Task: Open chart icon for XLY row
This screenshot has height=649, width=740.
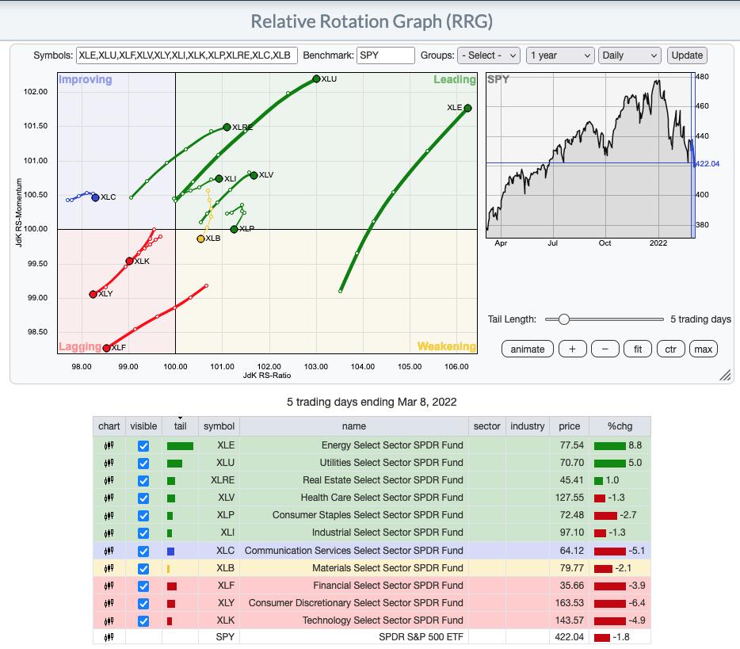Action: (109, 603)
